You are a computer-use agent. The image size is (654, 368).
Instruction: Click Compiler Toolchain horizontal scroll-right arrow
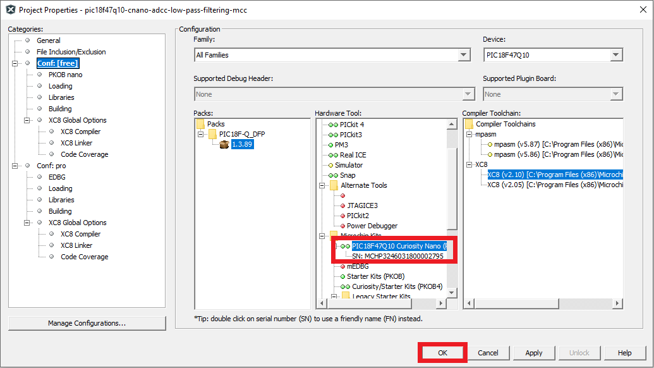(x=617, y=304)
